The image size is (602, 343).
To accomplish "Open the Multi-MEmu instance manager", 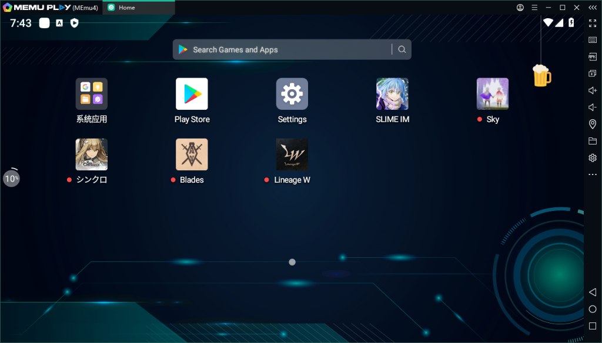I will 593,73.
